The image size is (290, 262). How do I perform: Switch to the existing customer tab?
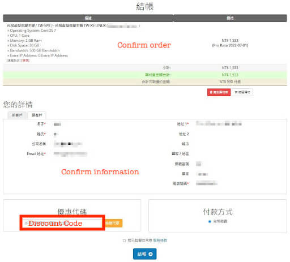click(37, 115)
